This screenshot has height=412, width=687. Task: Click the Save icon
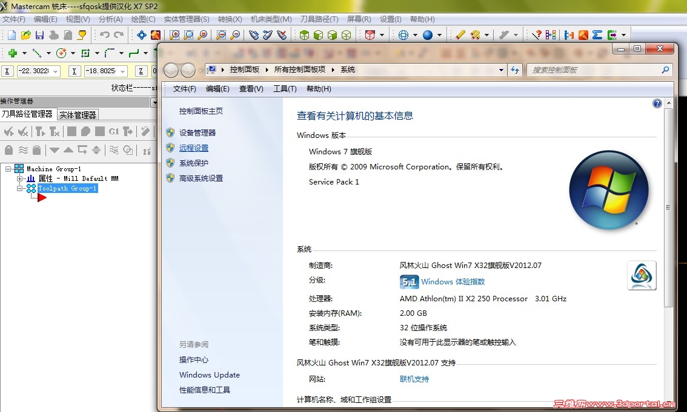(x=39, y=35)
